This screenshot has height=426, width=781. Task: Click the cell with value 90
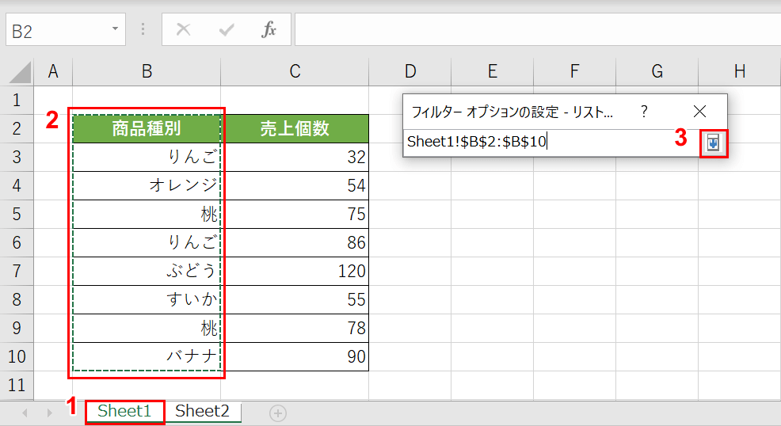[295, 356]
